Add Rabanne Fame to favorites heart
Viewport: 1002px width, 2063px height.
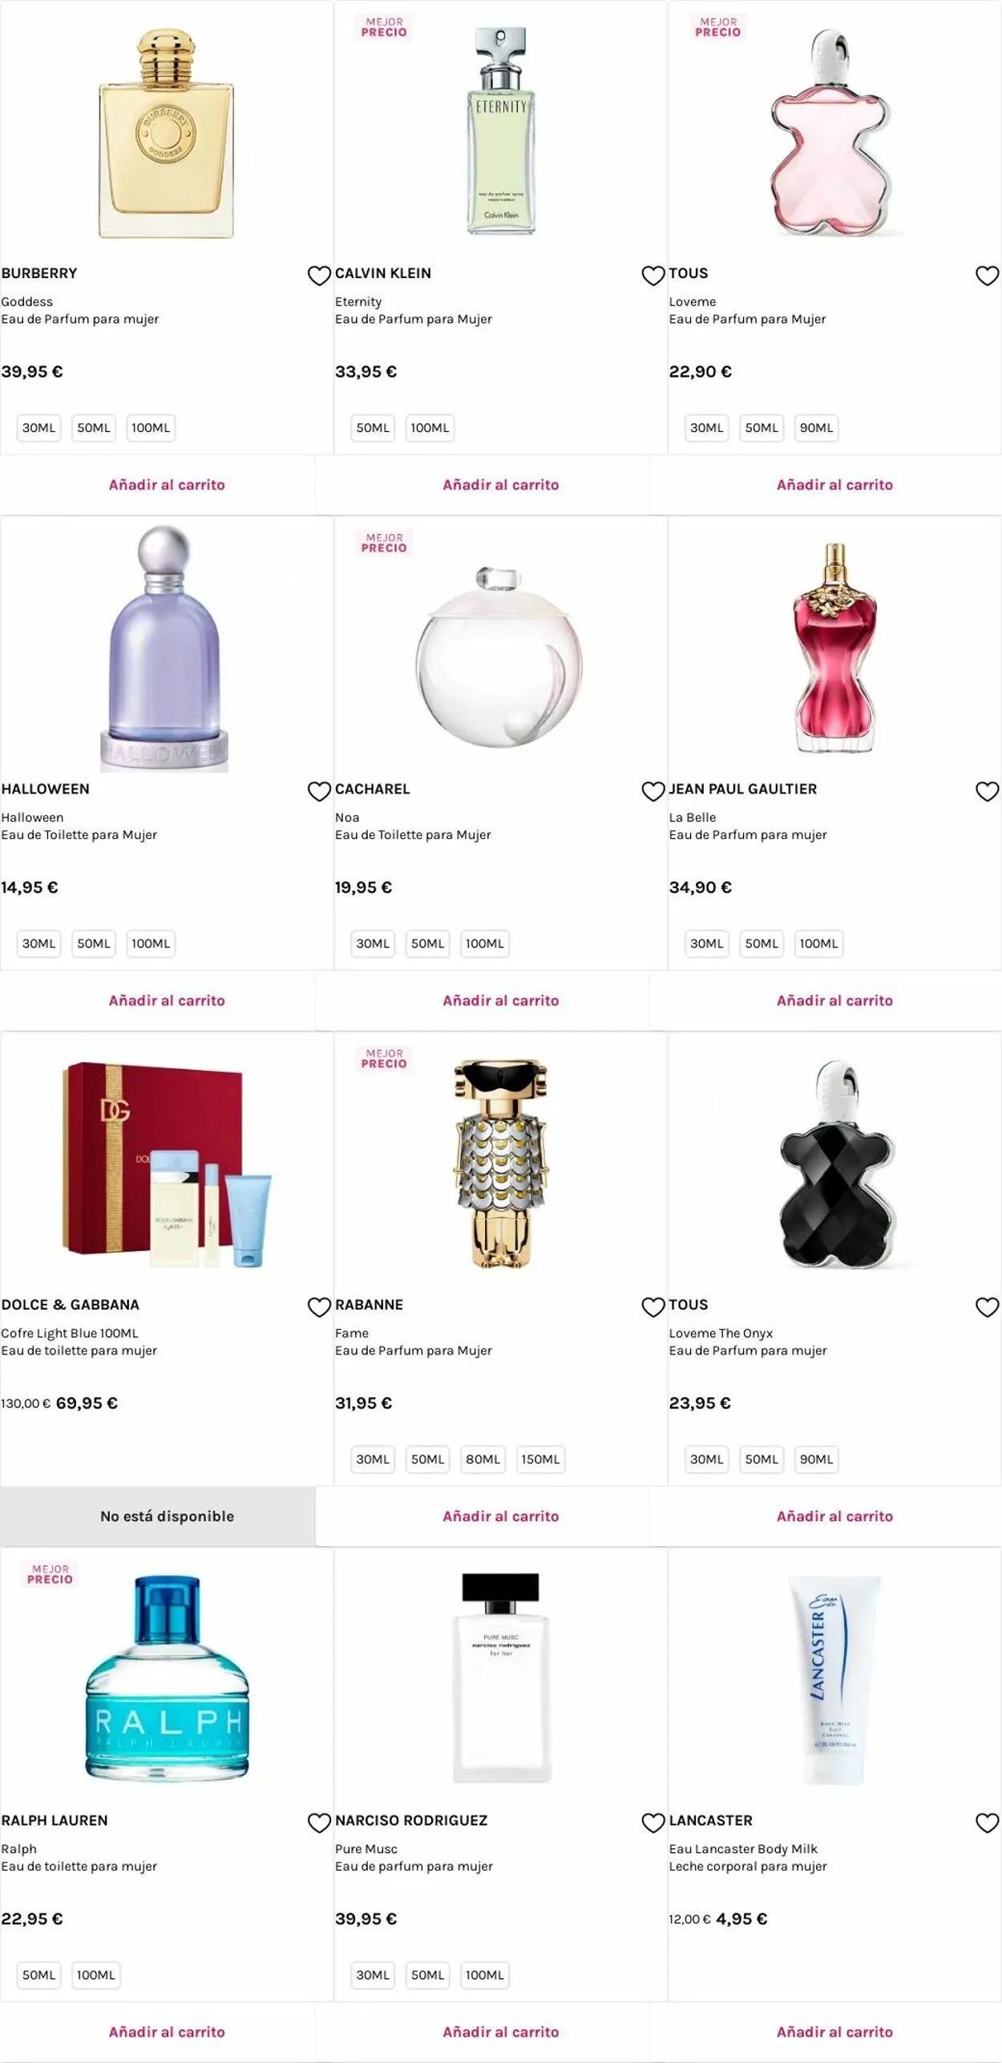(653, 1306)
